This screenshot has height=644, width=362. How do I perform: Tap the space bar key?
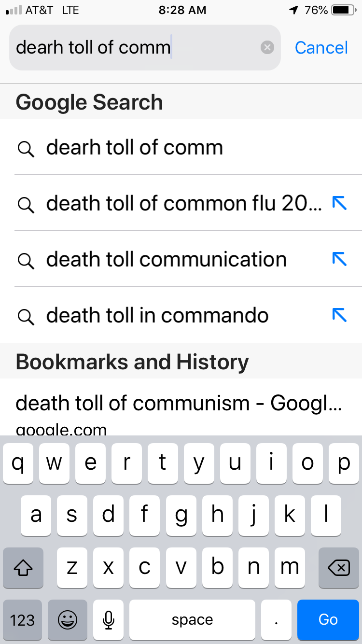(192, 620)
